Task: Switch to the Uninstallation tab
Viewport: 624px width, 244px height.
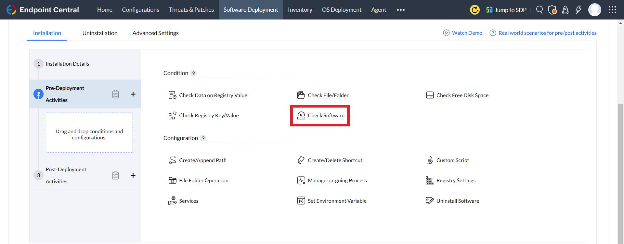Action: pos(100,33)
